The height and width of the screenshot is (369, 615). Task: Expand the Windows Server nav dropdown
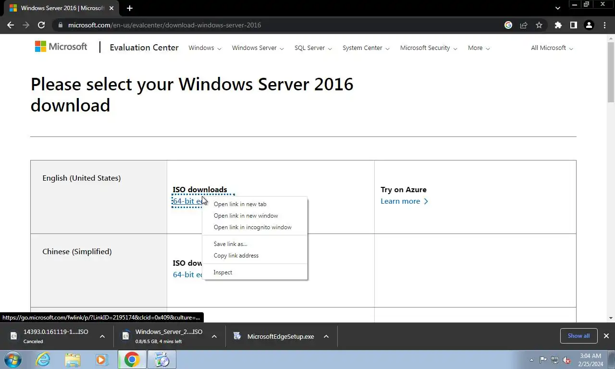click(258, 48)
